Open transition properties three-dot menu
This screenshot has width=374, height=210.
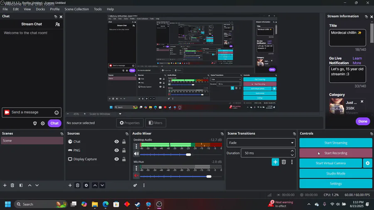tap(292, 162)
